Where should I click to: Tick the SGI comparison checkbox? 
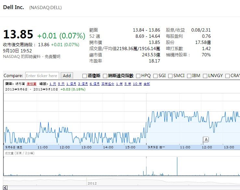click(155, 76)
